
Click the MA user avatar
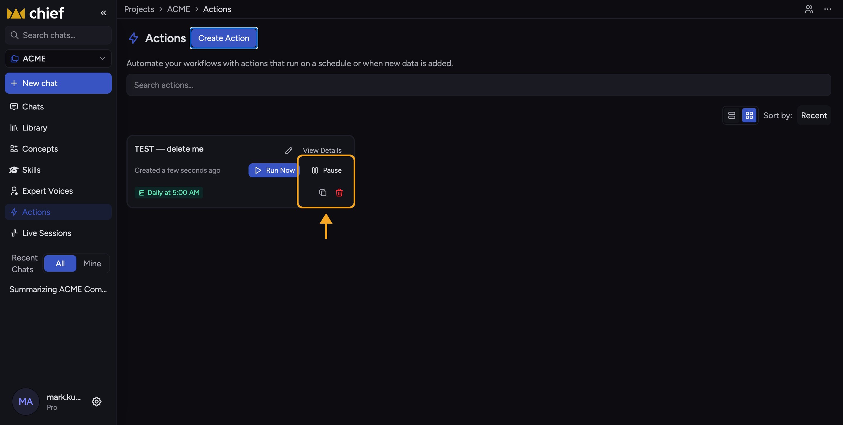pos(26,402)
